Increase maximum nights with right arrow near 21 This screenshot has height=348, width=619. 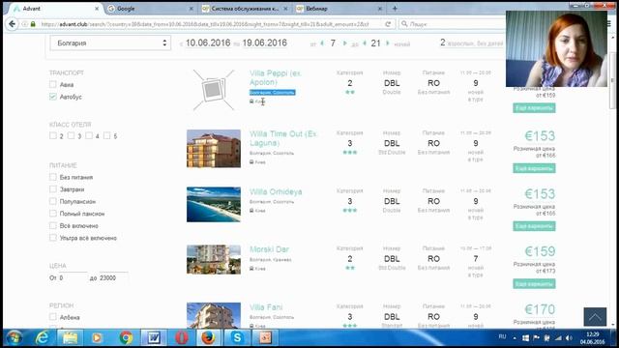[x=388, y=43]
